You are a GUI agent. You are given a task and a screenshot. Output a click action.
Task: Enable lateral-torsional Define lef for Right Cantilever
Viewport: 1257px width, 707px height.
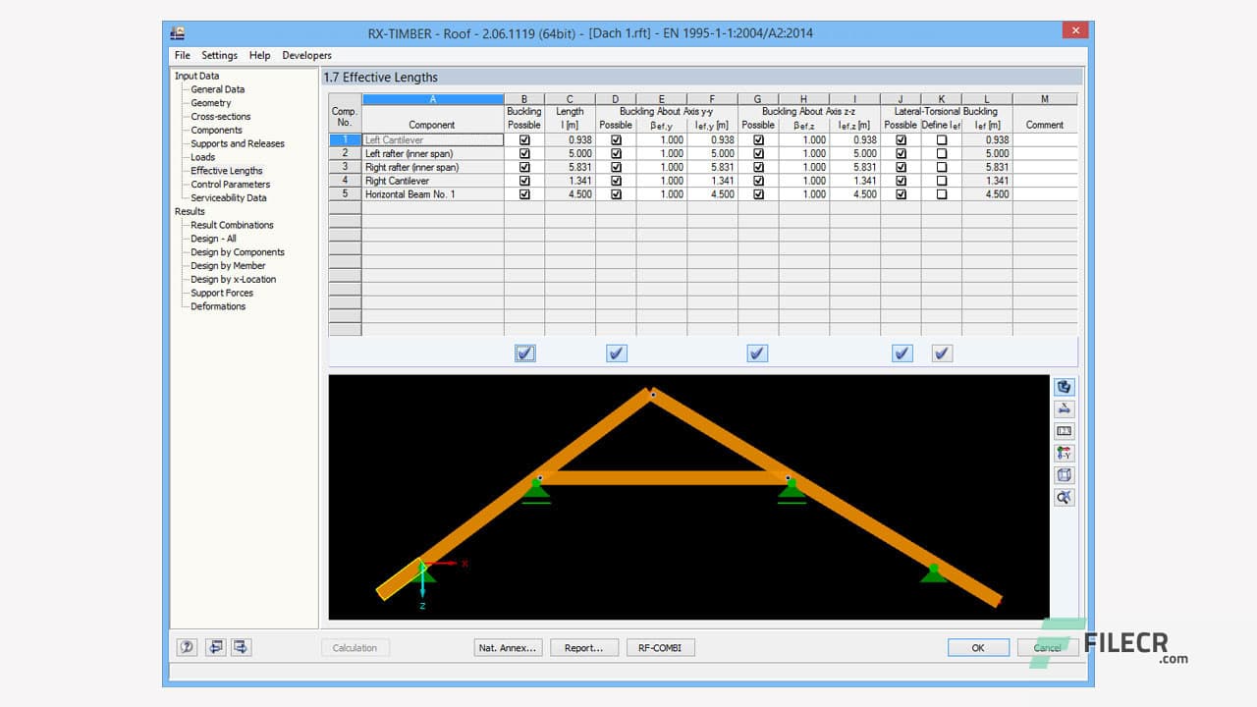(x=941, y=181)
